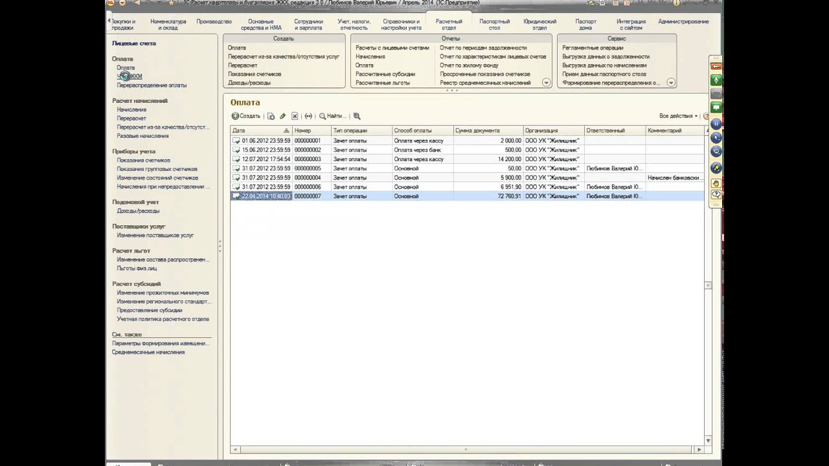Open the Сотрудники и зарплата section tab
829x466 pixels.
tap(308, 25)
